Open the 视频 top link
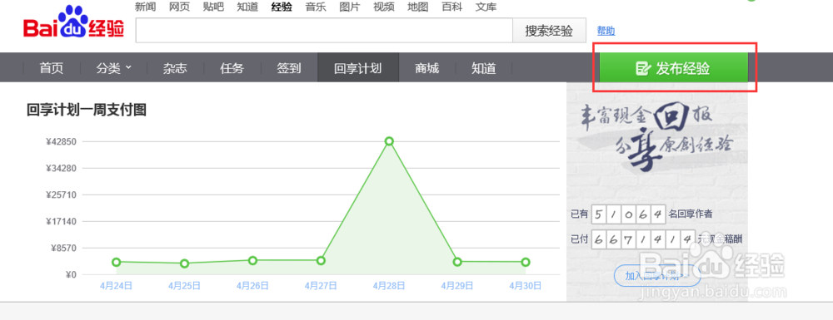The height and width of the screenshot is (320, 833). 383,7
